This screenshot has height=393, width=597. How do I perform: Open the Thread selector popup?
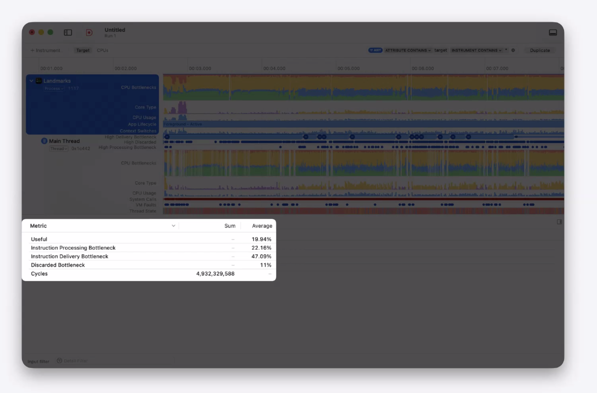[58, 148]
